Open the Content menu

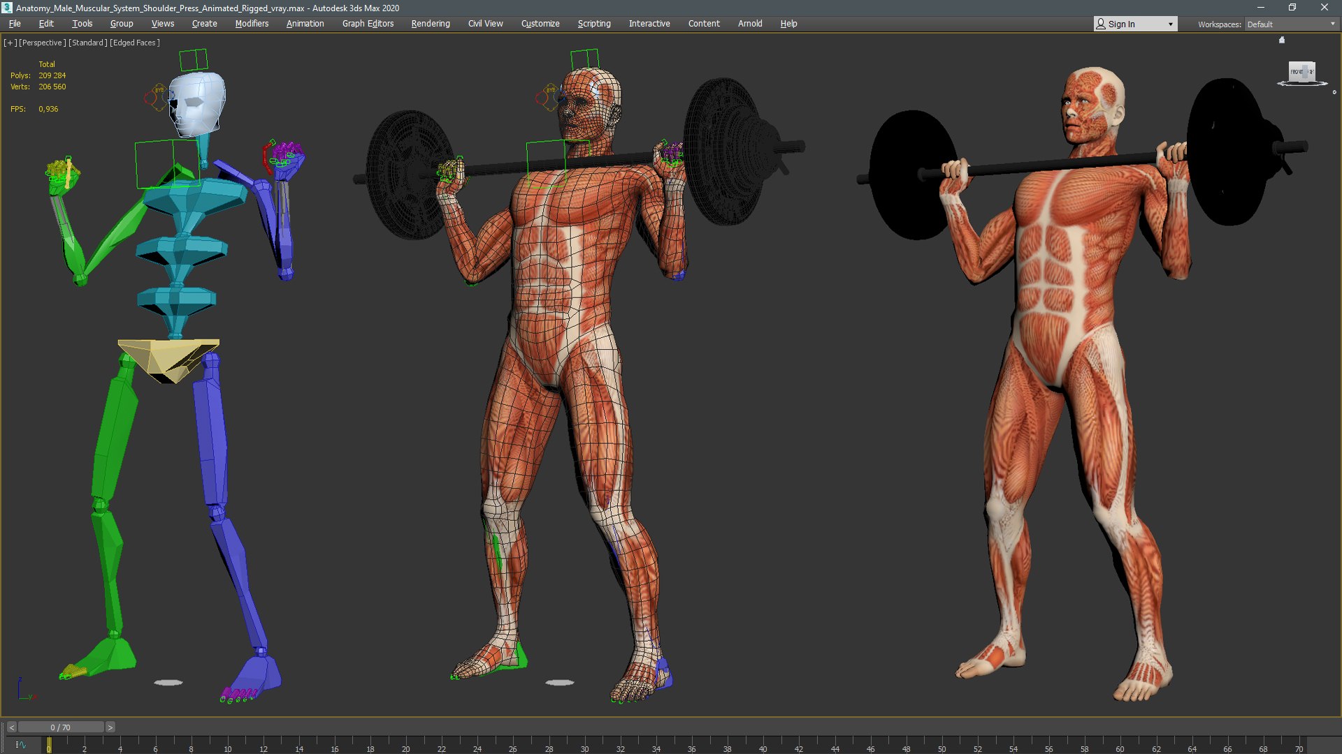pyautogui.click(x=704, y=24)
